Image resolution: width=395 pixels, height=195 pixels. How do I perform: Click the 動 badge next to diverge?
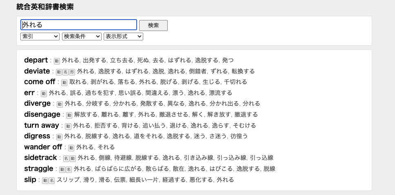point(60,104)
